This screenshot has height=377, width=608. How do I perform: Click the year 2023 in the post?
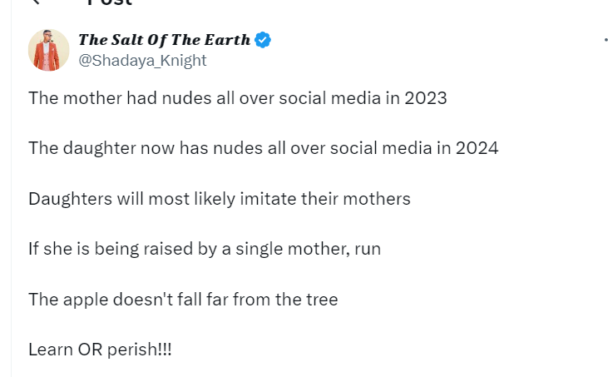(x=426, y=97)
